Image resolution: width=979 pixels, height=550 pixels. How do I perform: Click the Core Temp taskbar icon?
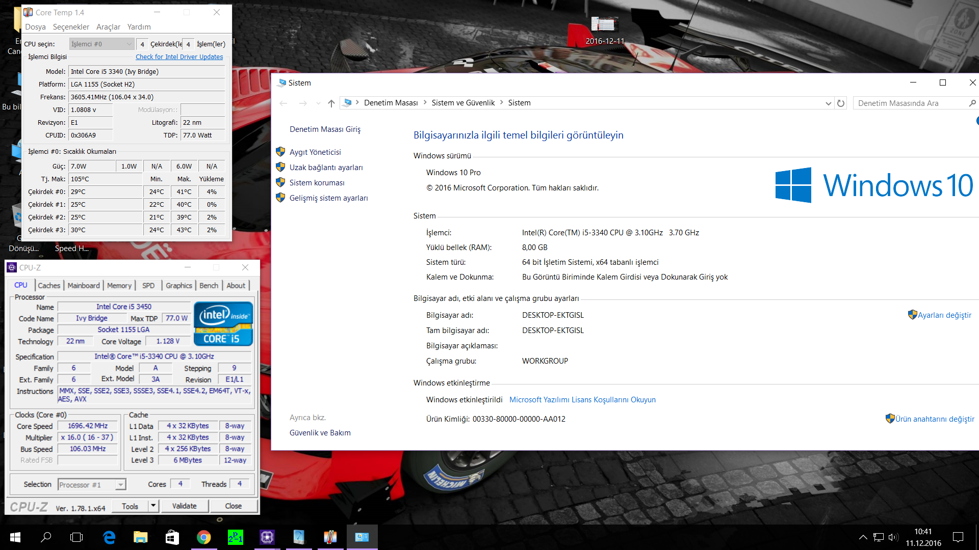(x=330, y=537)
